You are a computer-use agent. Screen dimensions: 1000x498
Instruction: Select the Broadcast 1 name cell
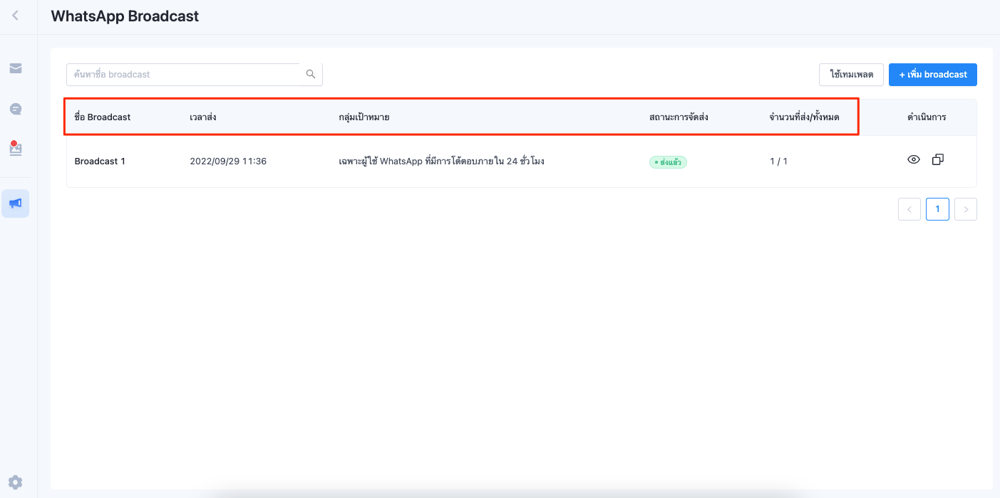point(100,161)
